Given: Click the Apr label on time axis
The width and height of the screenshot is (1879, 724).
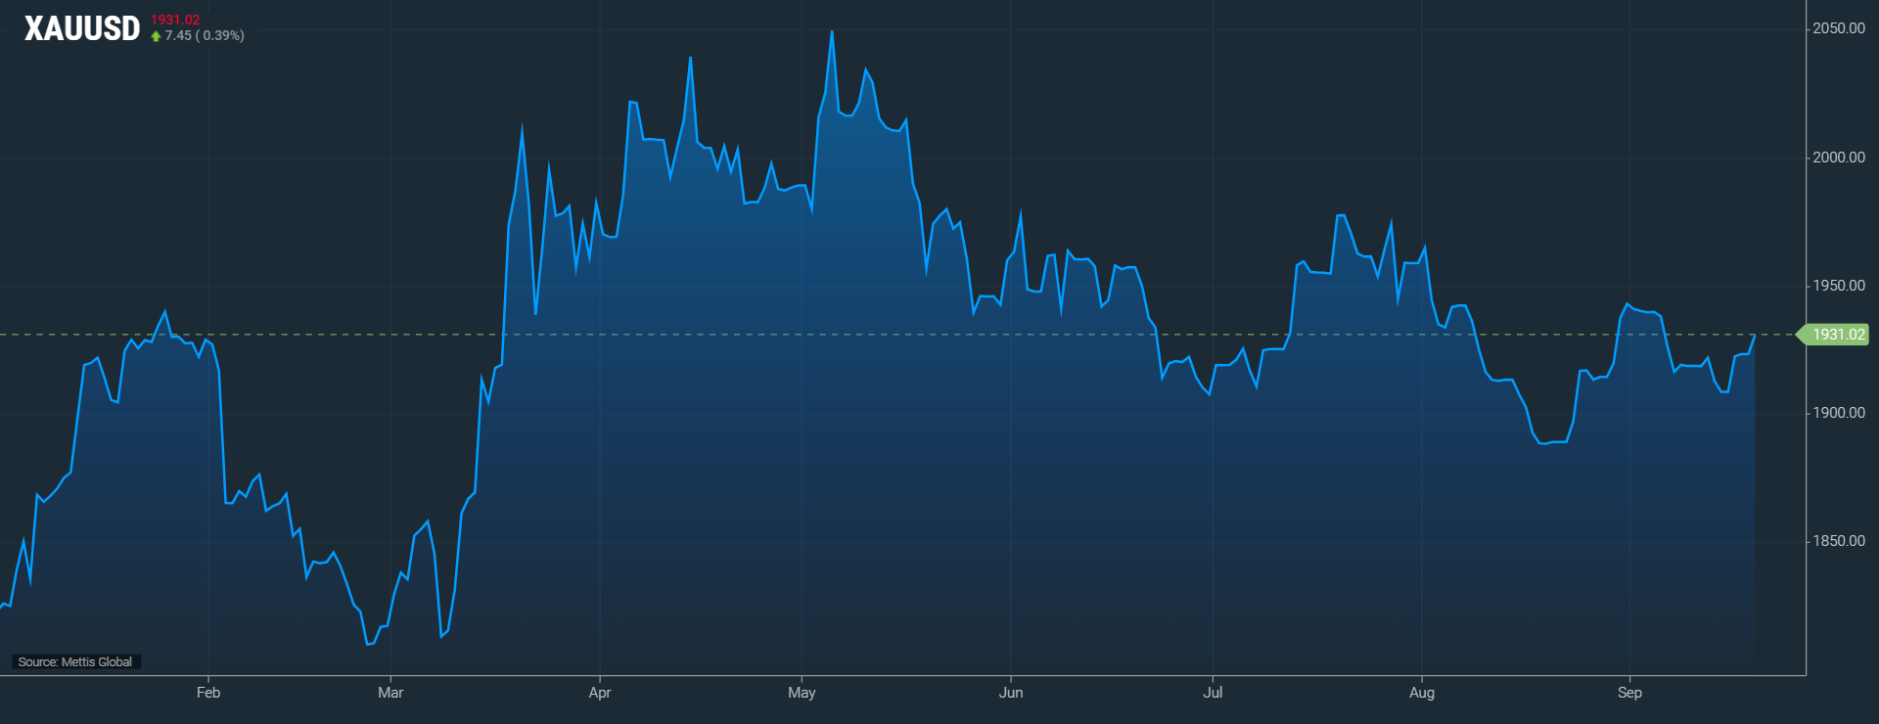Looking at the screenshot, I should coord(600,693).
